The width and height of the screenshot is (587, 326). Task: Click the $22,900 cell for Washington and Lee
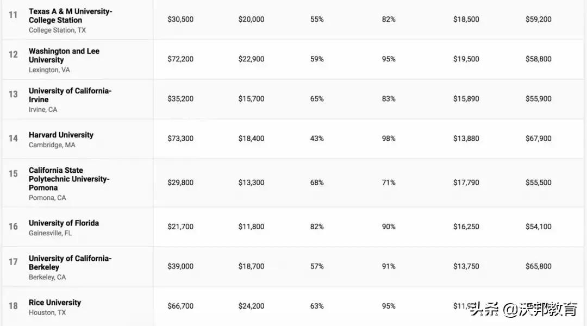tap(251, 59)
